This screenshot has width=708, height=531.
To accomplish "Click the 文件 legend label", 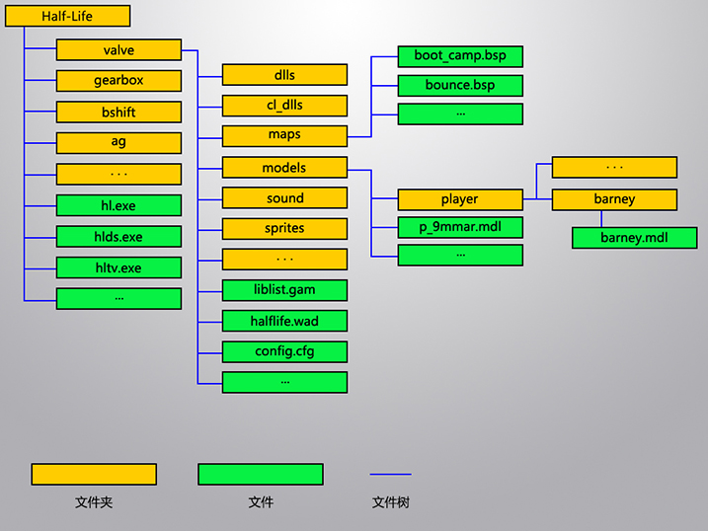I will [261, 502].
